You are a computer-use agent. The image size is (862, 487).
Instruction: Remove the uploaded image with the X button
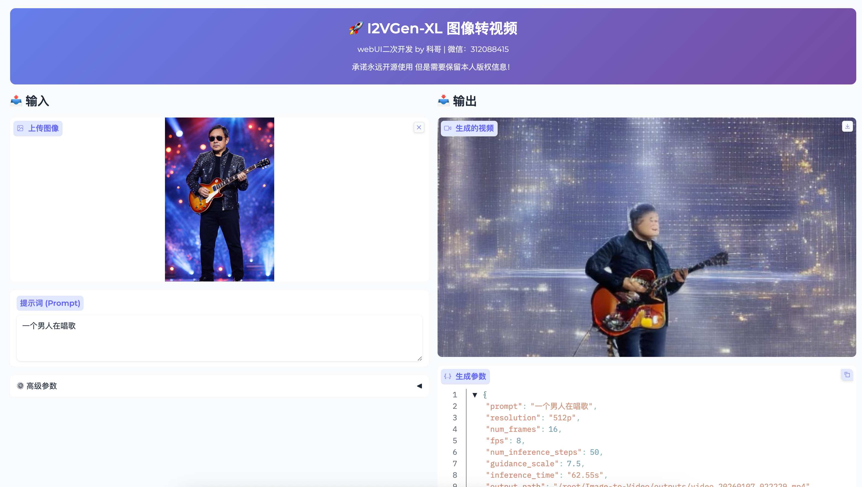[x=419, y=128]
